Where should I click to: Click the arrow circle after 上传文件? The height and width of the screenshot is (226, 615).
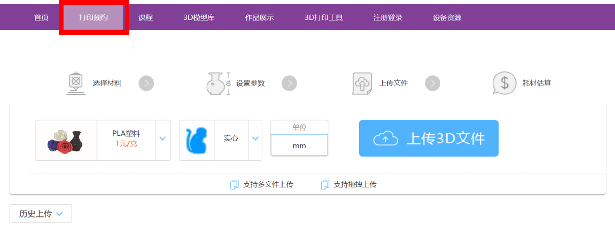click(432, 84)
